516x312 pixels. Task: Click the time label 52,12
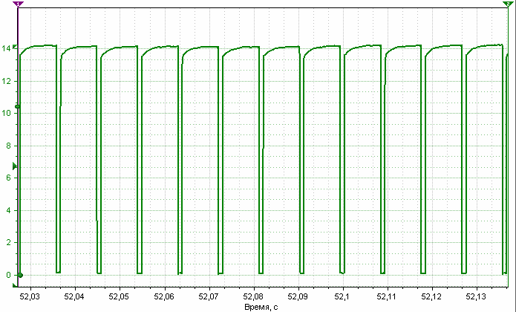click(x=431, y=296)
